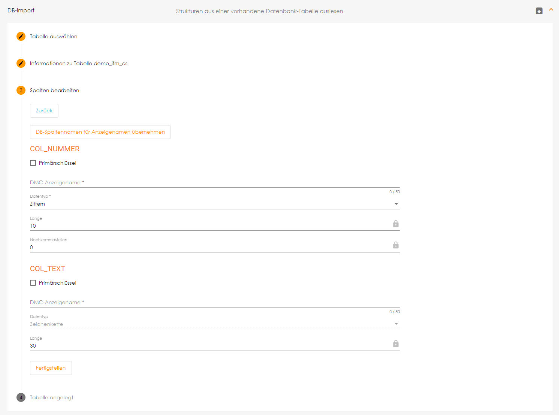Click the pencil icon beside Informationen zu Tabelle
The height and width of the screenshot is (415, 559).
tap(21, 63)
